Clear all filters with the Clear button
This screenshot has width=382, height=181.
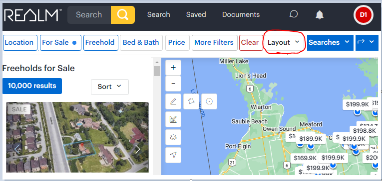point(251,43)
